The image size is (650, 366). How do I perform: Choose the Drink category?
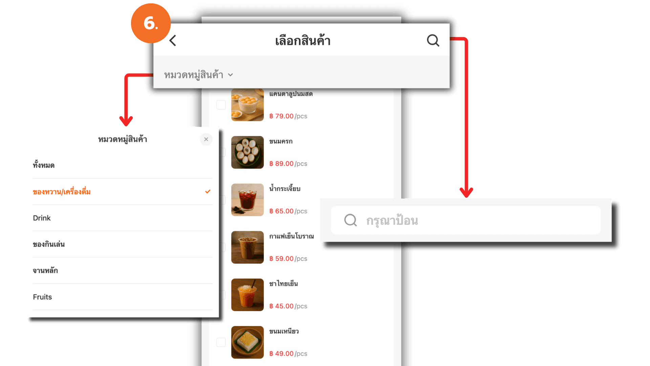coord(123,218)
